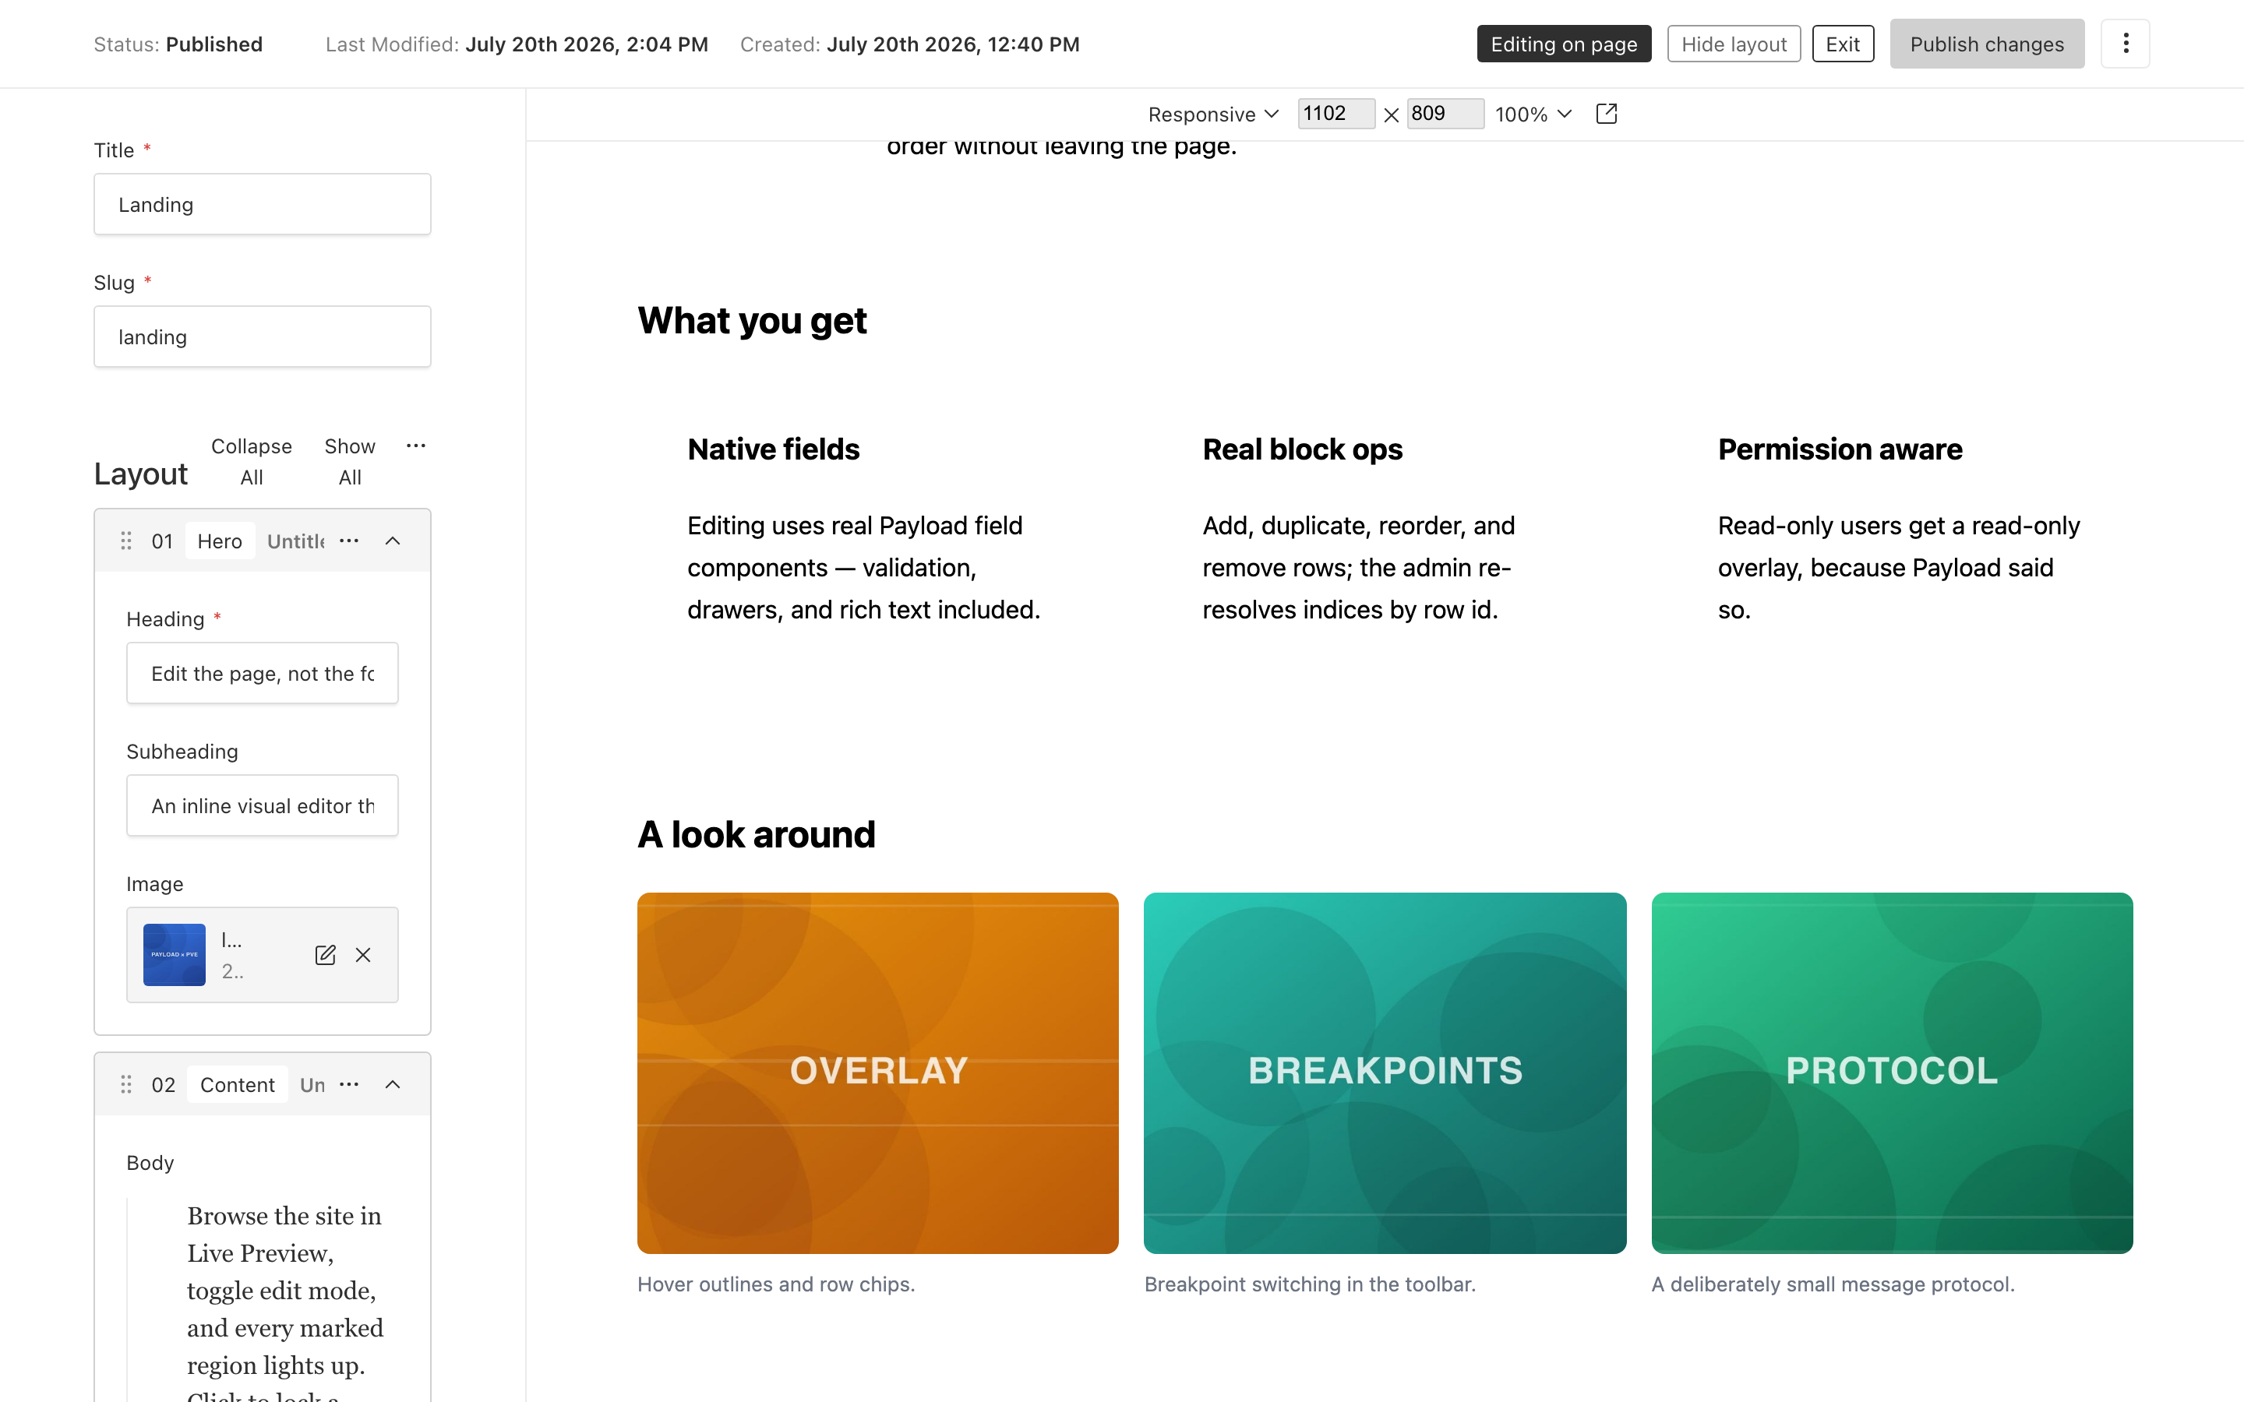
Task: Click the Last Modified timestamp
Action: click(x=517, y=44)
